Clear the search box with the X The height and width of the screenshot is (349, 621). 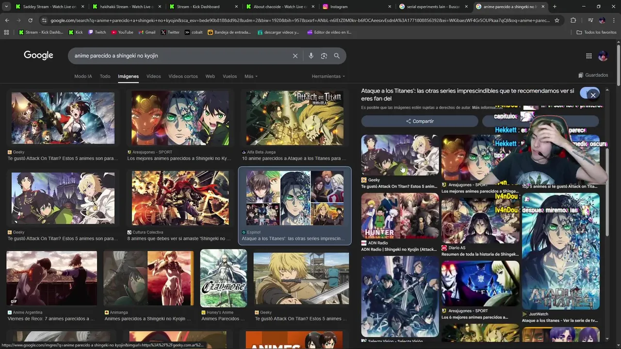pyautogui.click(x=295, y=56)
